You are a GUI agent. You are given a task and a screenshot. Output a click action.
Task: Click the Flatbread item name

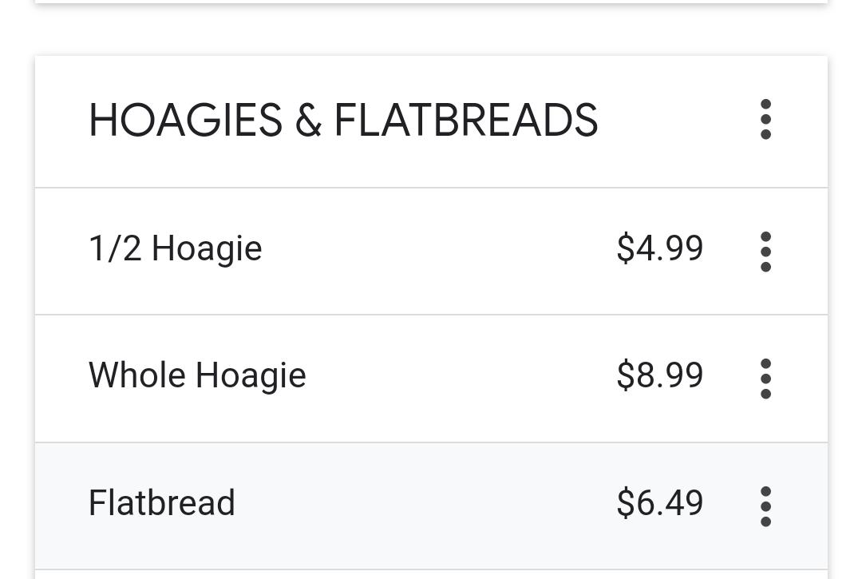pyautogui.click(x=162, y=503)
